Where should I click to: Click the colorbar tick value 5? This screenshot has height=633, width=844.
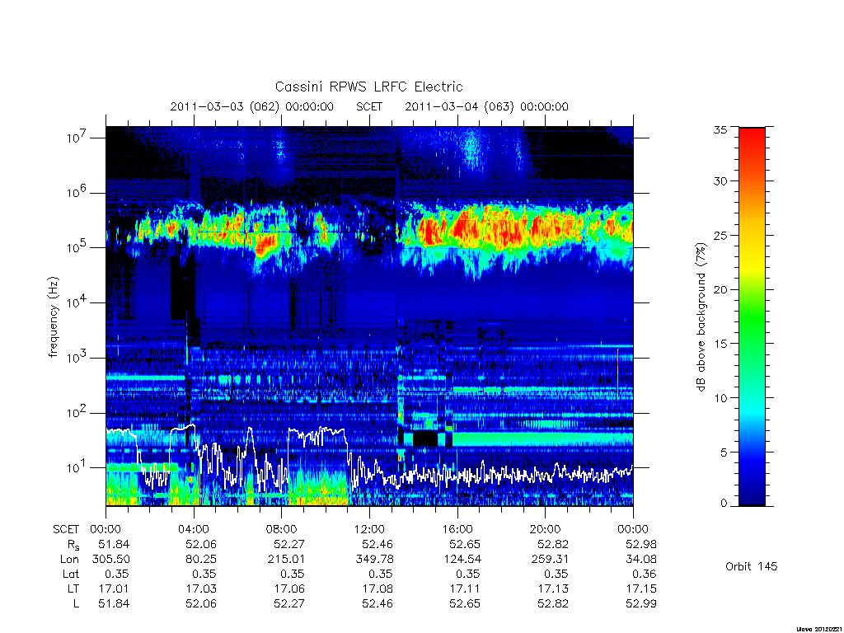pyautogui.click(x=724, y=452)
